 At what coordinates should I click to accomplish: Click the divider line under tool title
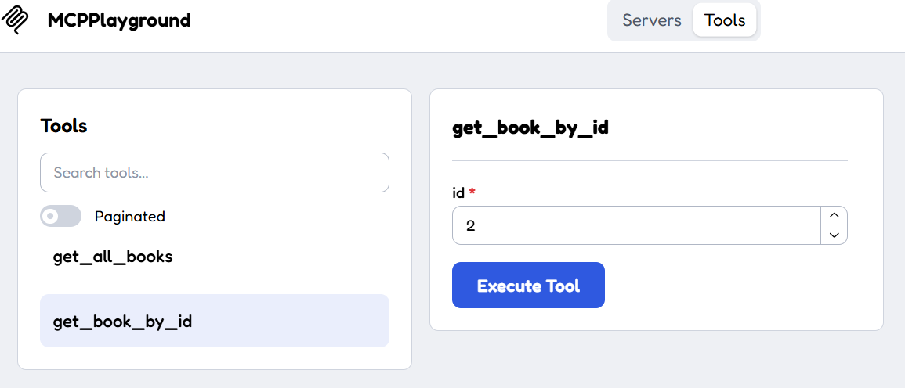(650, 160)
